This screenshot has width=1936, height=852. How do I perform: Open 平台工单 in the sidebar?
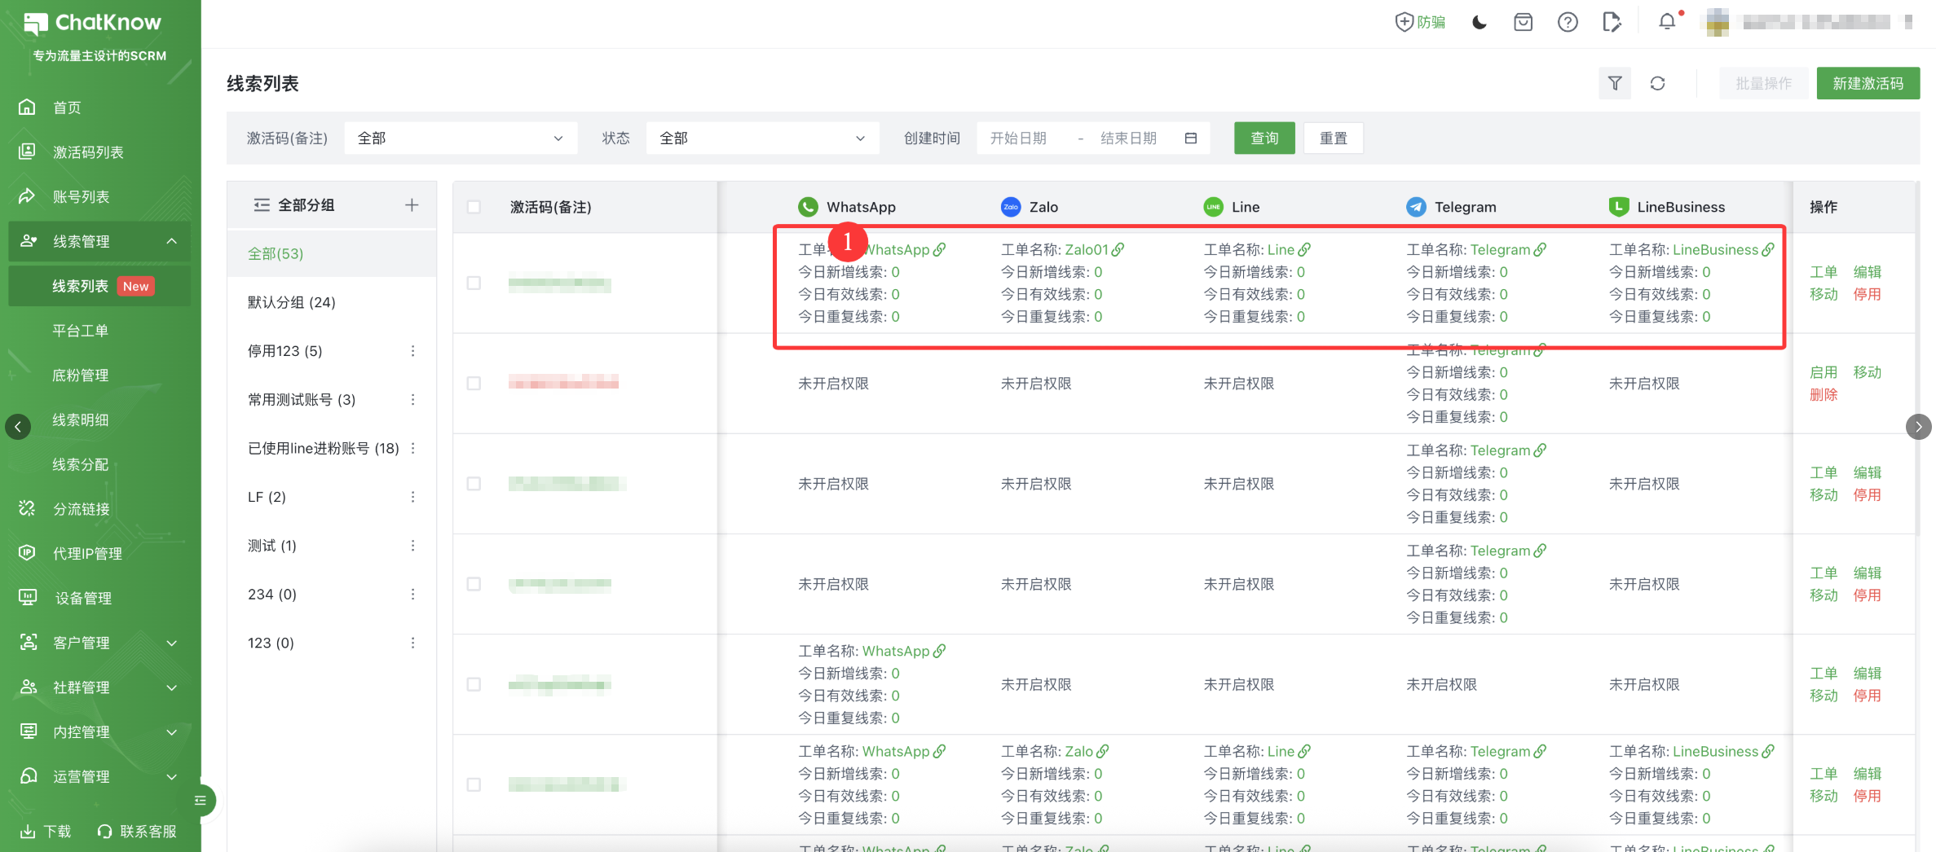80,331
